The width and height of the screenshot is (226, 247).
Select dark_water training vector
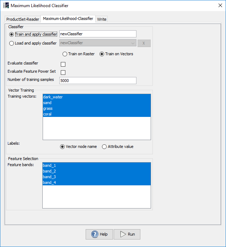click(x=97, y=97)
